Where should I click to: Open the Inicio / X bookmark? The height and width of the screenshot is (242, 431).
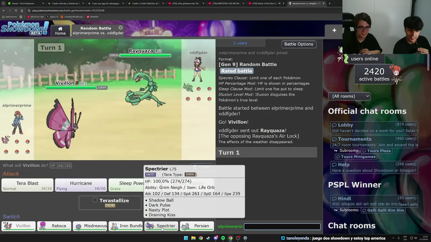(52, 17)
